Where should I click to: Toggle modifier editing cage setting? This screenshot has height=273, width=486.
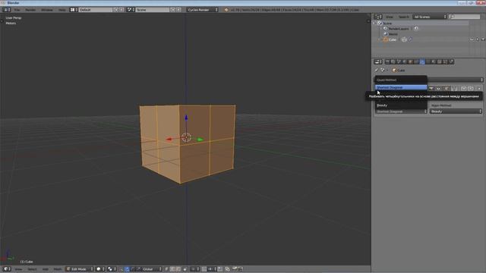[454, 89]
